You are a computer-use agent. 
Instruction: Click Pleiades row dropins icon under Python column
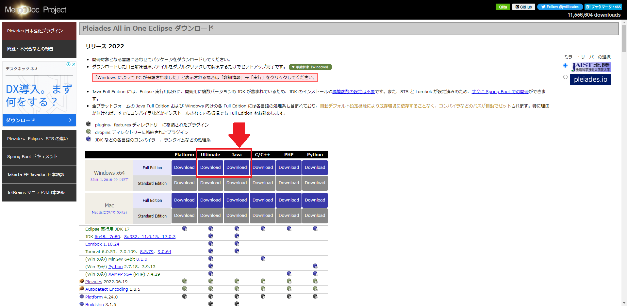coord(315,281)
